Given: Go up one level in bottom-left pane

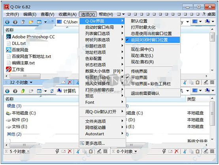Looking at the screenshot, I should point(23,91).
